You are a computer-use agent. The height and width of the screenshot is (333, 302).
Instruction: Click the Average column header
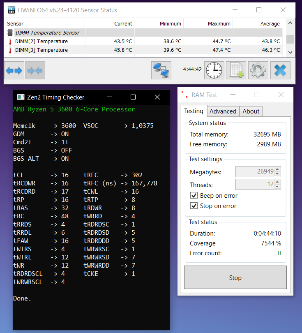click(x=258, y=23)
